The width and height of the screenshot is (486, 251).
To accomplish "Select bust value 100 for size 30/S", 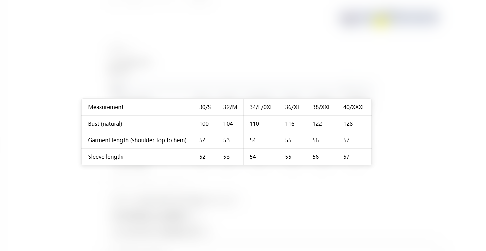I will pyautogui.click(x=205, y=124).
